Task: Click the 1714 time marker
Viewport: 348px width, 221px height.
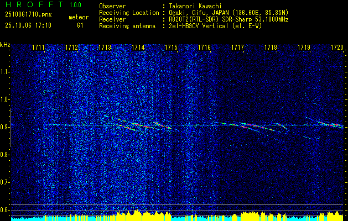Action: tap(138, 47)
